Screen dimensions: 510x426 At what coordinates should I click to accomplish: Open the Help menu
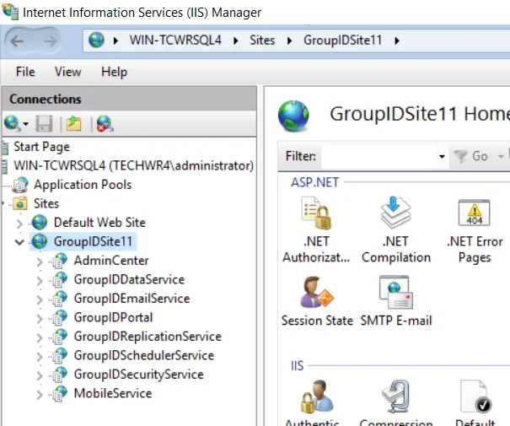coord(114,72)
